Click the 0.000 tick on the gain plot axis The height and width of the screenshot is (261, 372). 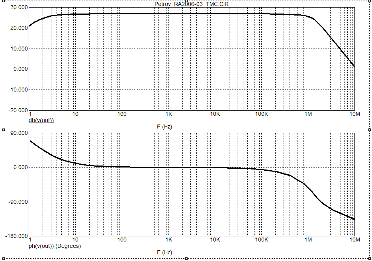point(21,69)
